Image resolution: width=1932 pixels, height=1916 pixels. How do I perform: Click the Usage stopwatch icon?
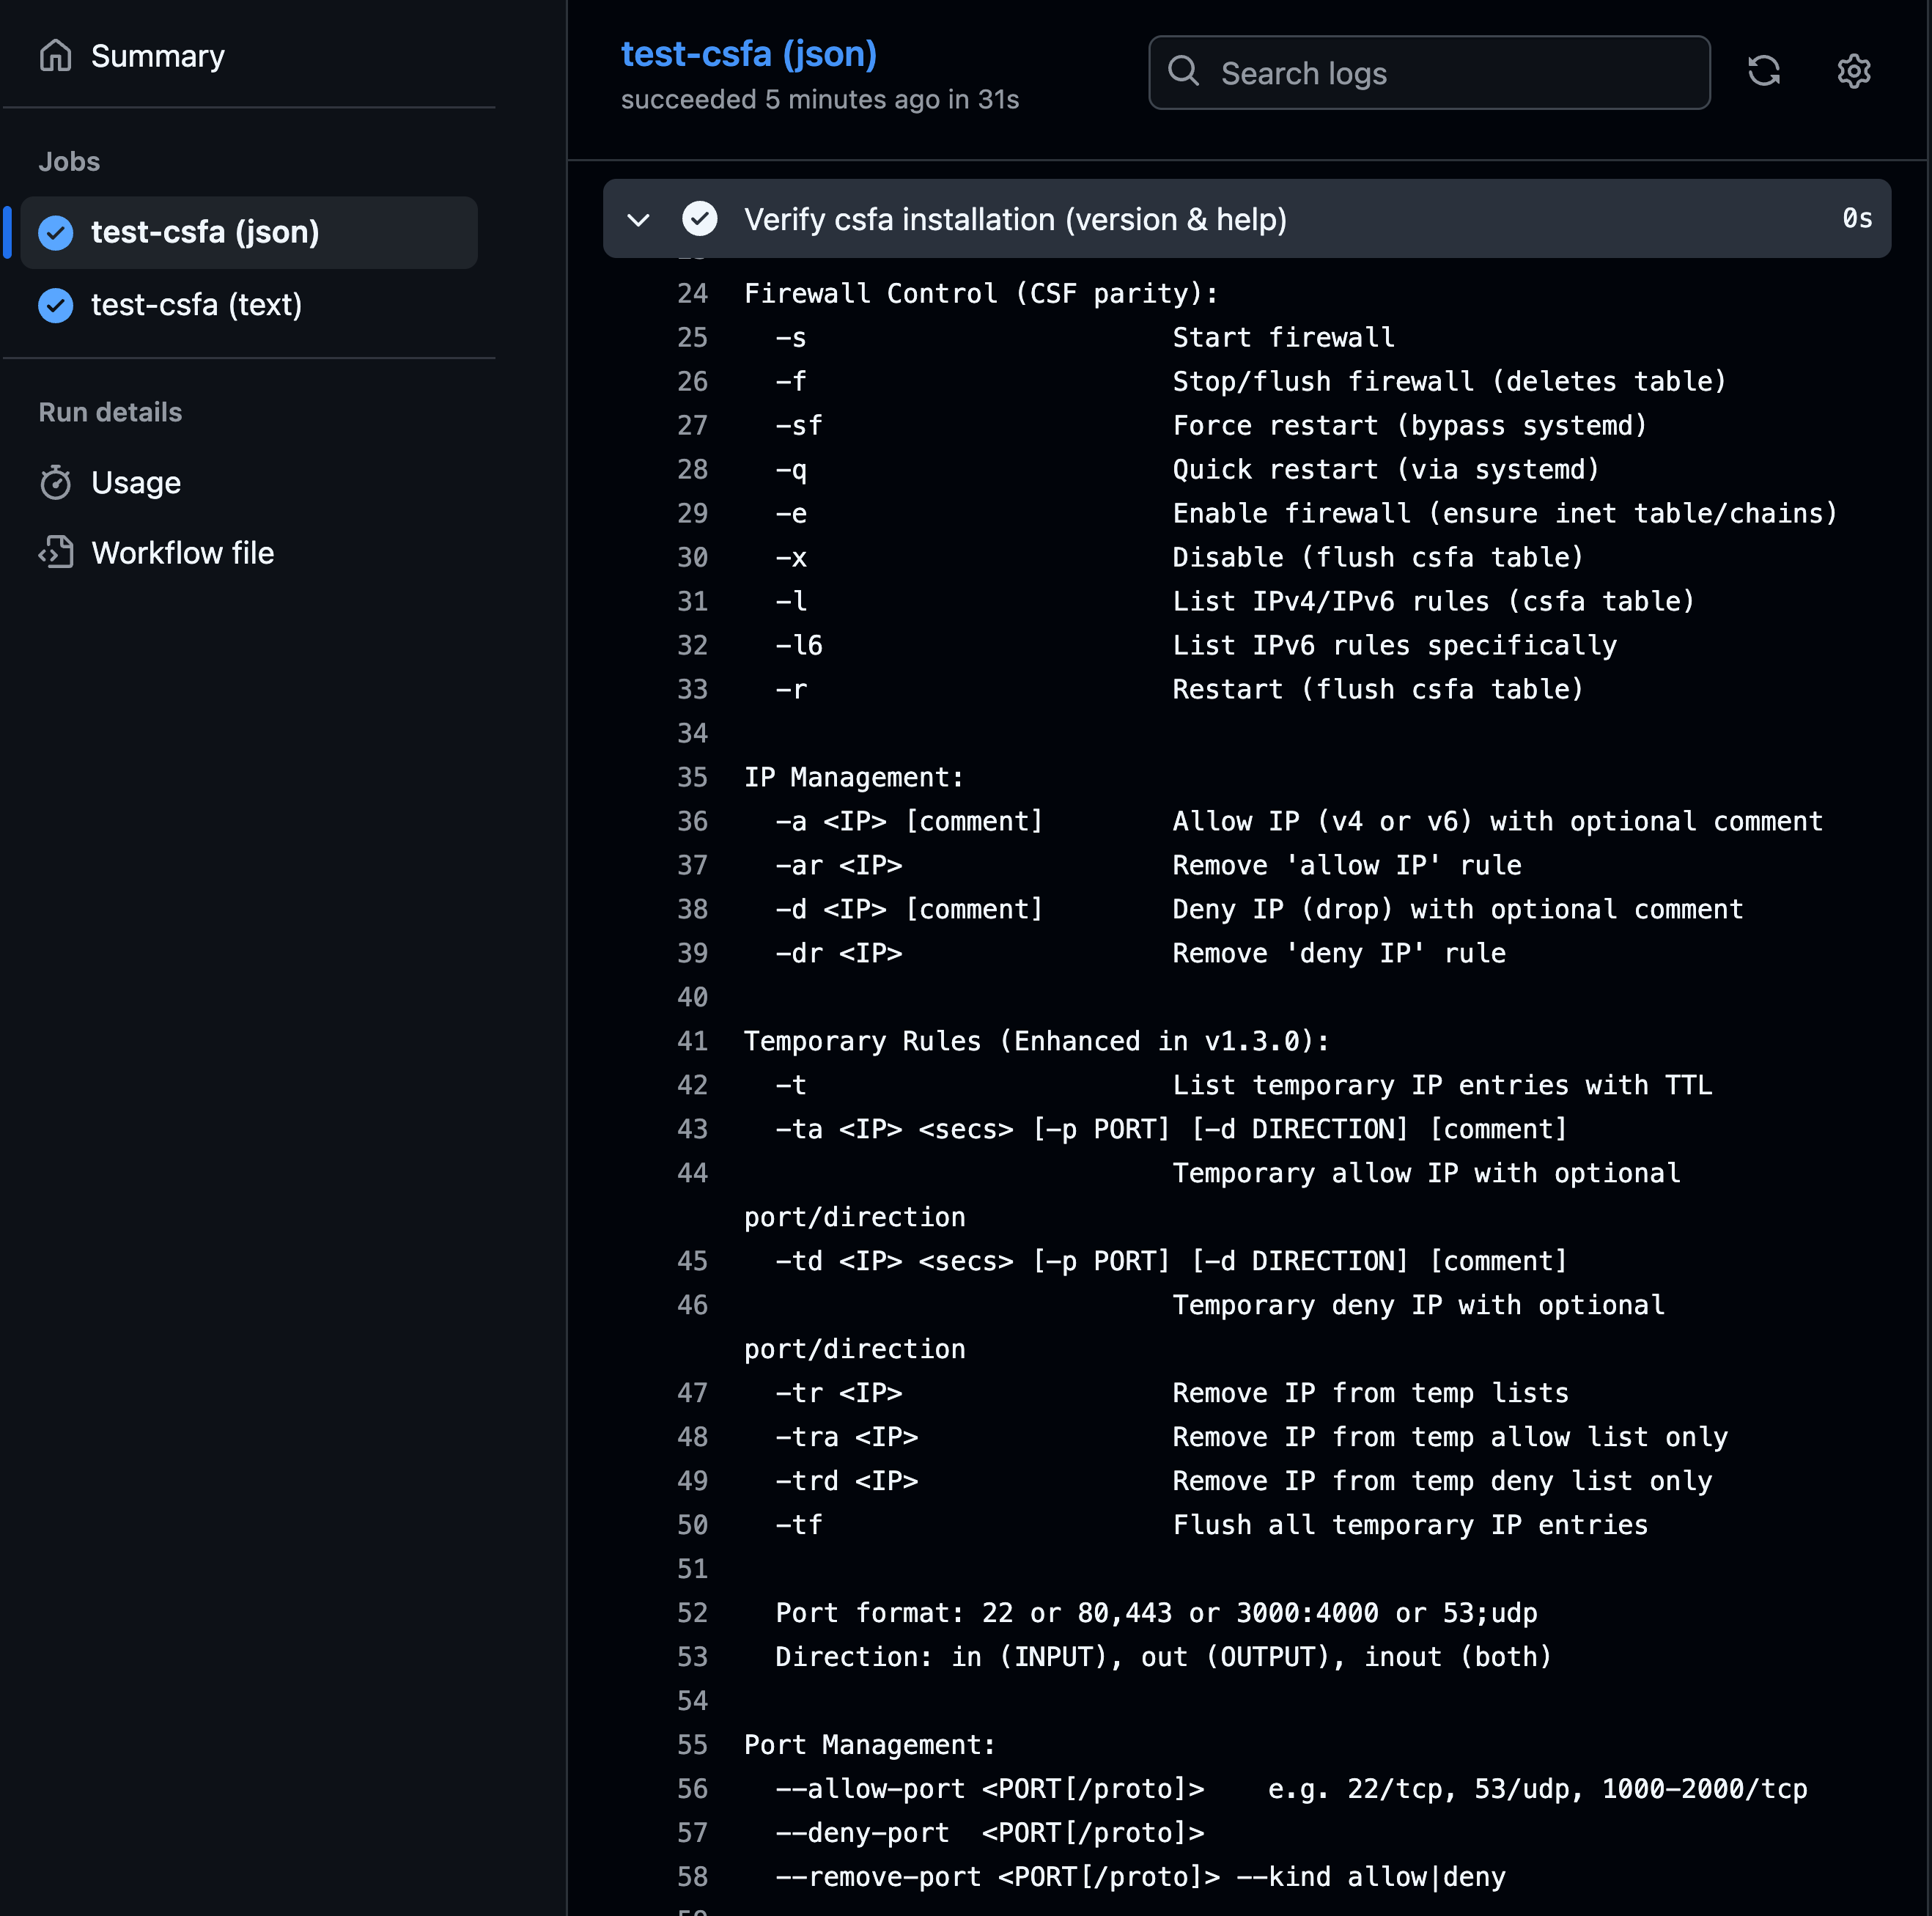point(56,483)
